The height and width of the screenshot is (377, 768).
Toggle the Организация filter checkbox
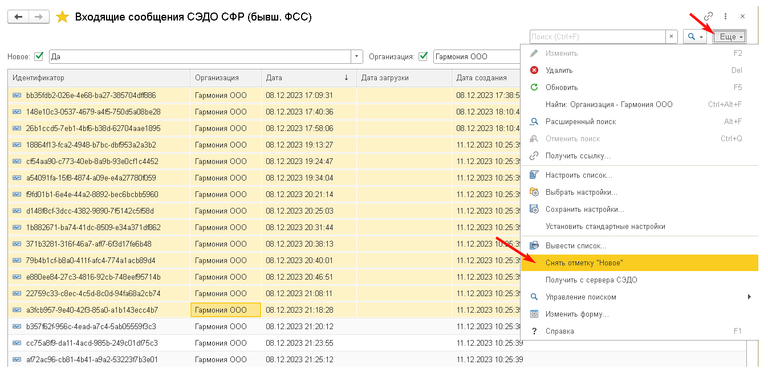pos(423,56)
